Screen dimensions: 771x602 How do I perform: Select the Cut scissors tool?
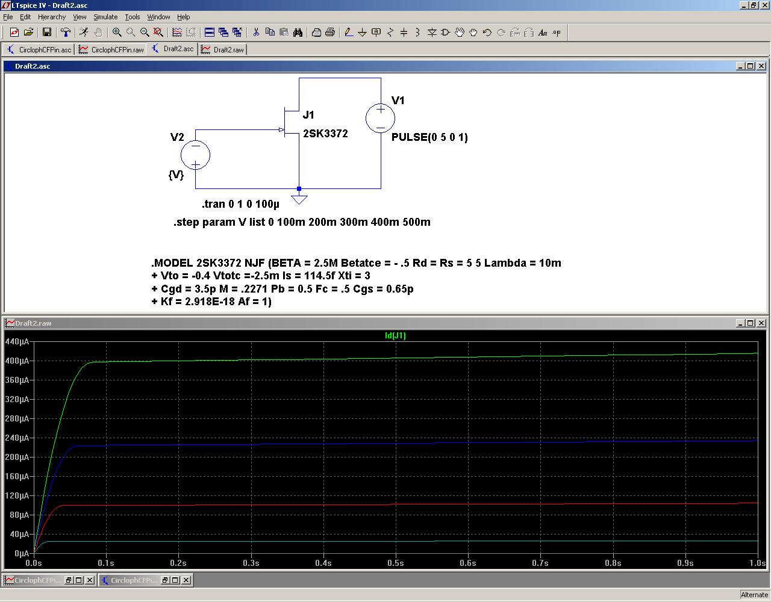pos(255,33)
